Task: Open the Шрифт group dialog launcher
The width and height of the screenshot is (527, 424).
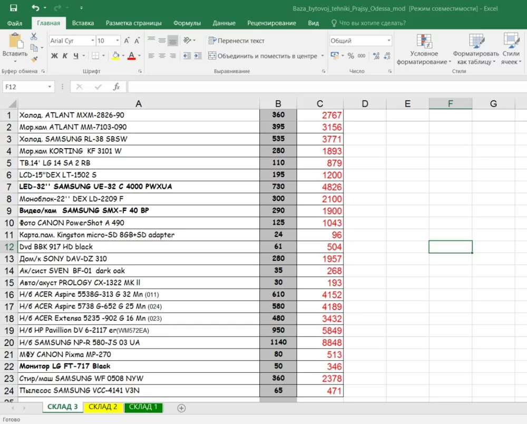Action: coord(140,71)
